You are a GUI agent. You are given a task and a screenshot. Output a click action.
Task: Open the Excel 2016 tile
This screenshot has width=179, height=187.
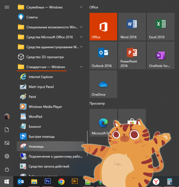coord(160,27)
